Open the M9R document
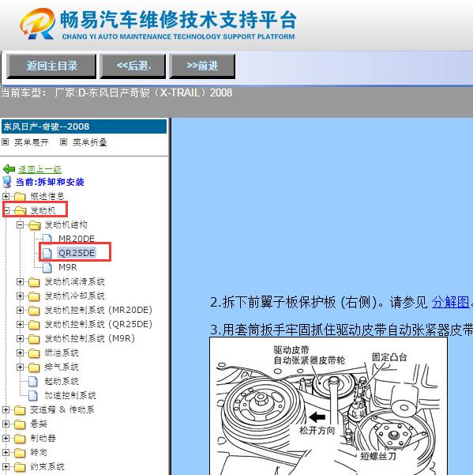This screenshot has height=475, width=473. [x=68, y=267]
